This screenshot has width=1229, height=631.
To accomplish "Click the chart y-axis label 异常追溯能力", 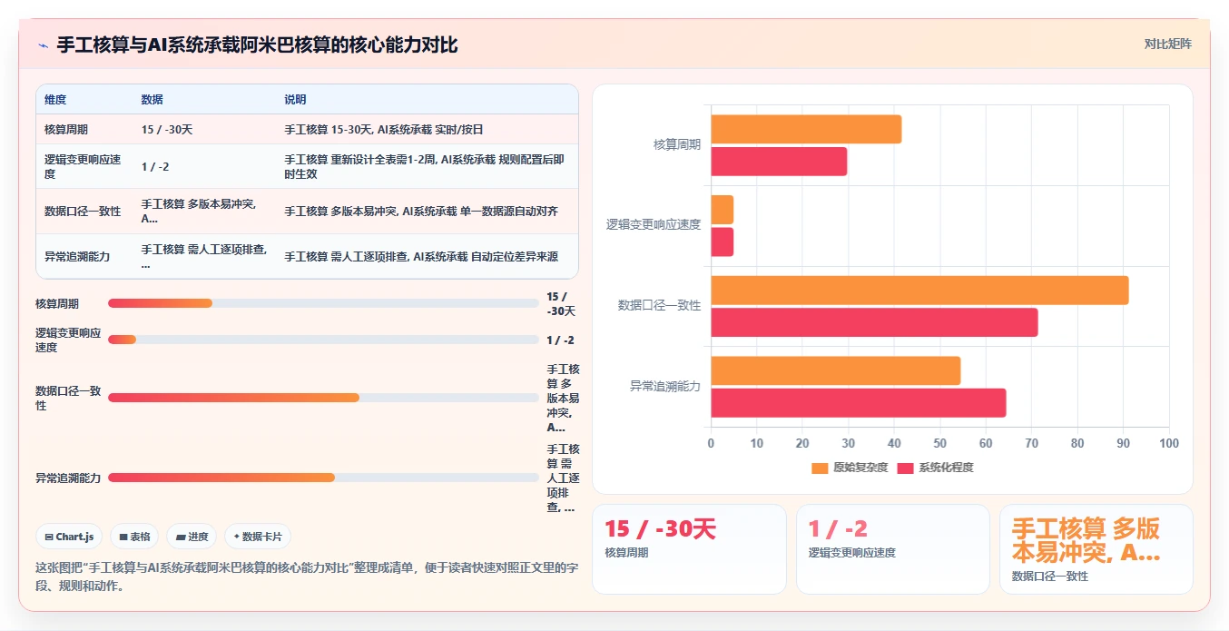I will pyautogui.click(x=665, y=386).
